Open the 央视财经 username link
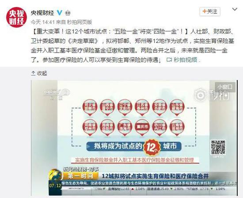This screenshot has height=198, width=243. click(42, 12)
